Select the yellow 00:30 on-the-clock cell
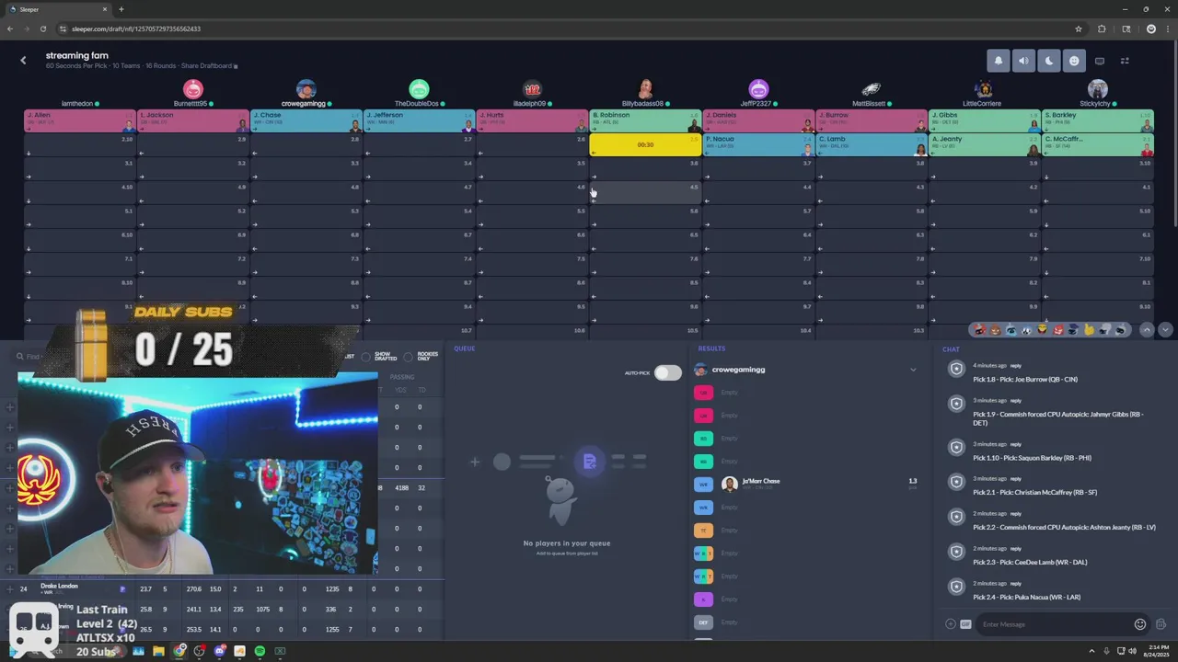Screen dimensions: 1178x662 [x=645, y=144]
